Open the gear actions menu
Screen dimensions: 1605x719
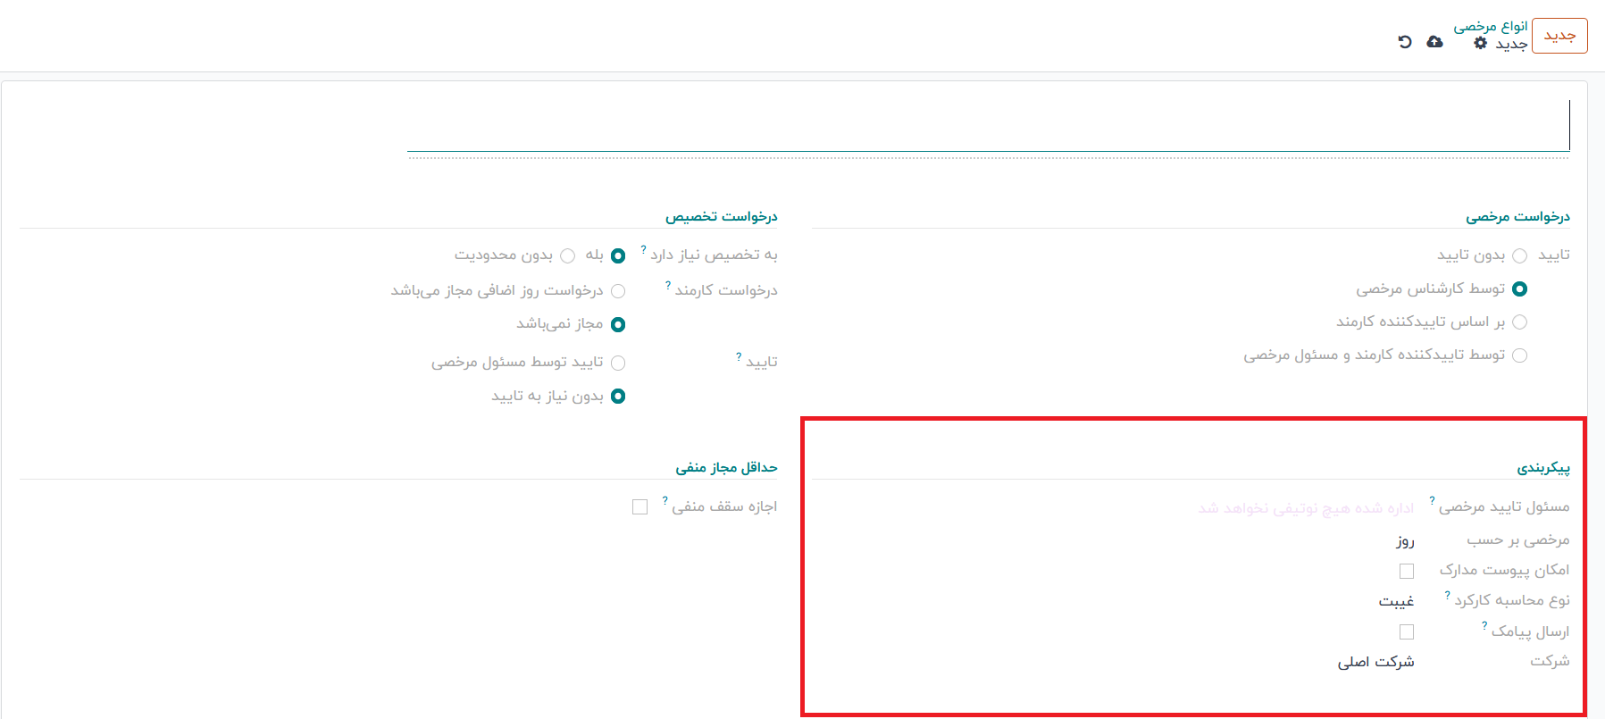click(x=1481, y=43)
